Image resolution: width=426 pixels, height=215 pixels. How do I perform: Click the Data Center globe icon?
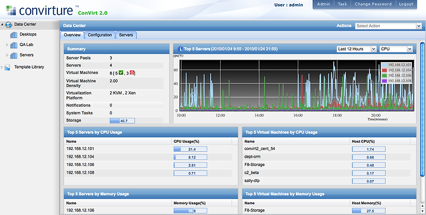[x=8, y=25]
